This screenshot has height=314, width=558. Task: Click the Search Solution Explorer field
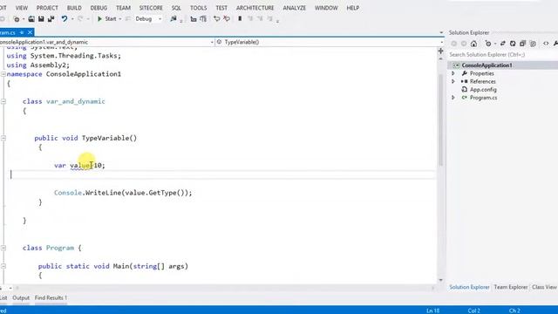pyautogui.click(x=503, y=54)
